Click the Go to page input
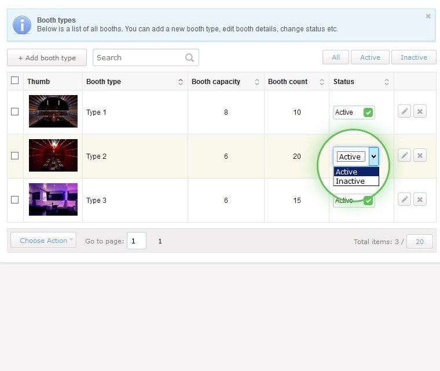 point(137,241)
